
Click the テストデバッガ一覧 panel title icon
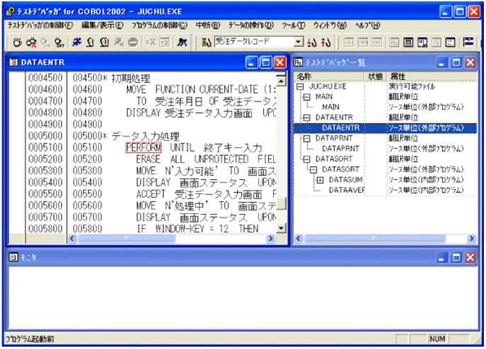(298, 63)
